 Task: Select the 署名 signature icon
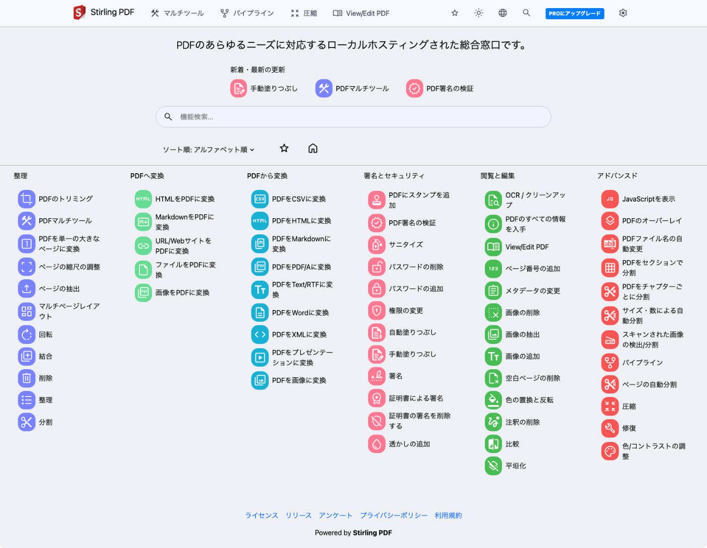[377, 376]
